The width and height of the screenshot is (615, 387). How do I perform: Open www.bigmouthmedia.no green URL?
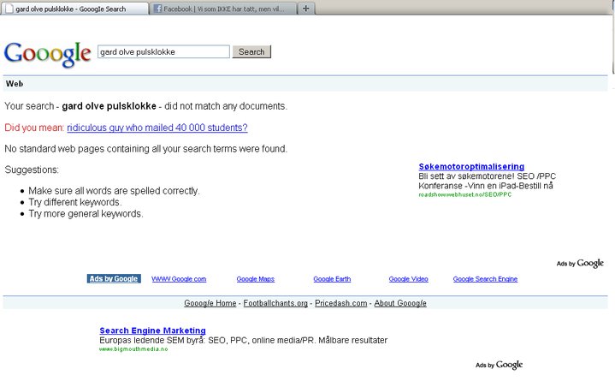pos(133,349)
